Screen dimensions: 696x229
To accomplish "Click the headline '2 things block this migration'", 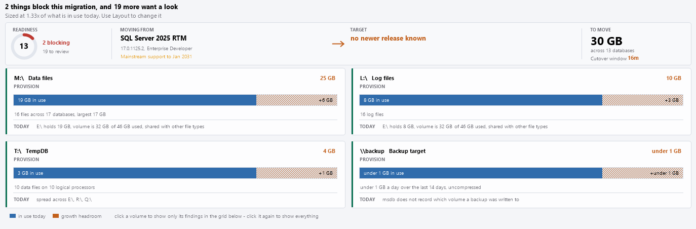I will click(91, 7).
